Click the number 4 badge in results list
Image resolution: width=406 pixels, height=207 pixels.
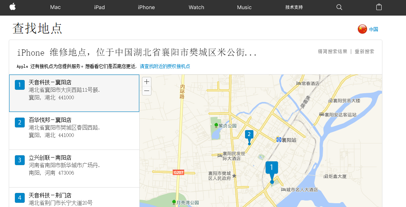(20, 197)
